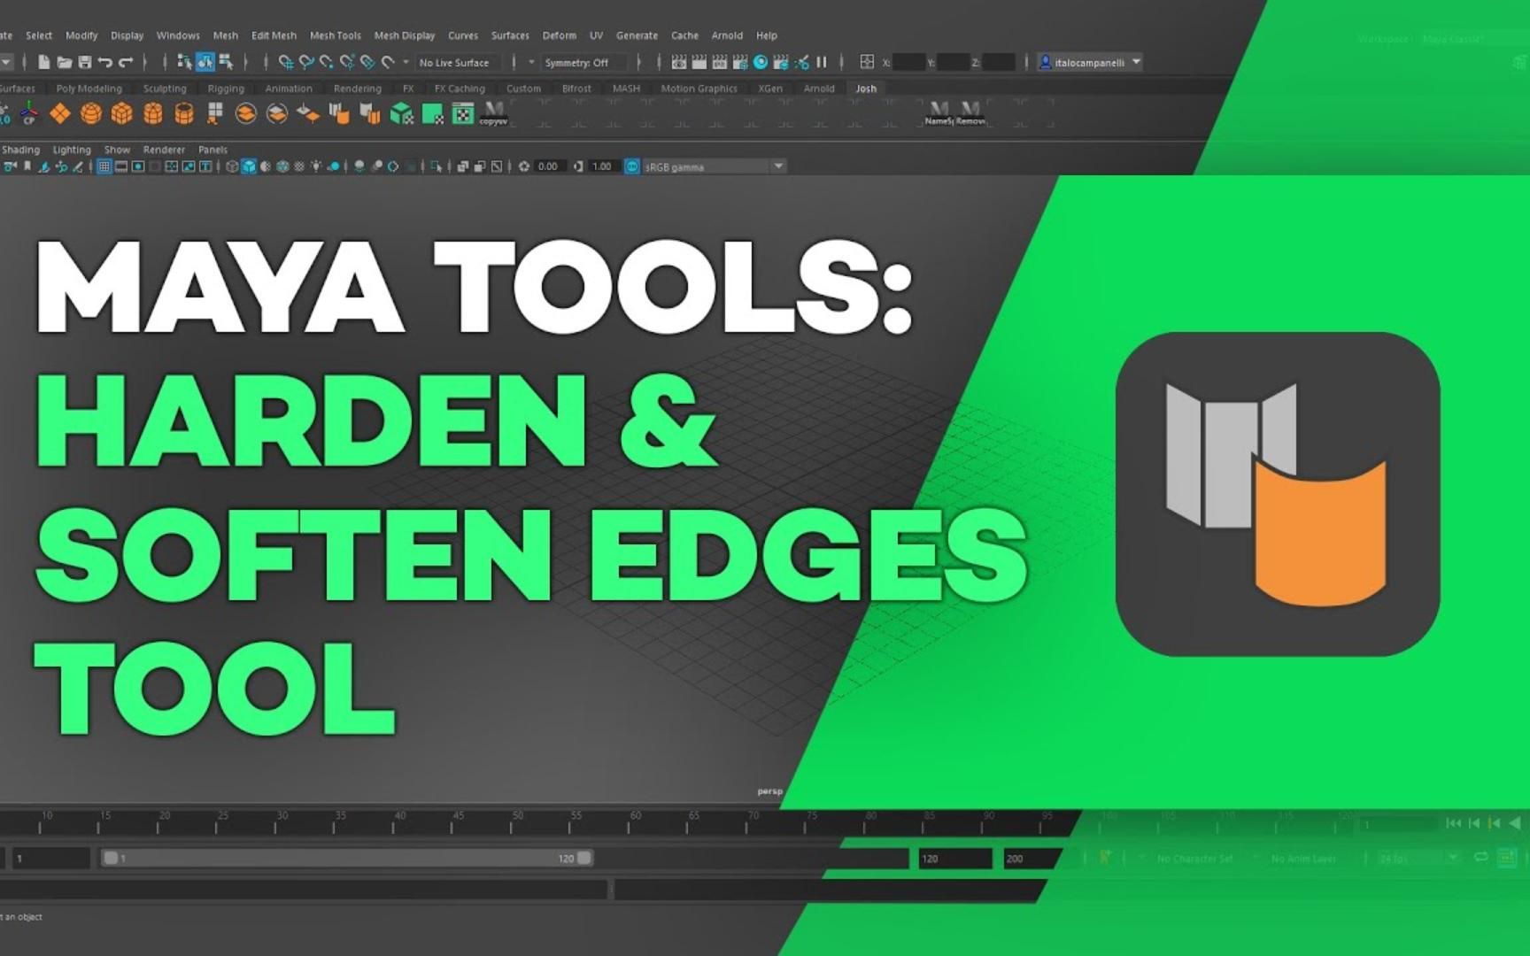This screenshot has height=956, width=1530.
Task: Toggle the film gate icon
Action: (121, 166)
